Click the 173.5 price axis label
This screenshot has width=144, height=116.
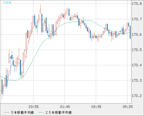pos(137,50)
